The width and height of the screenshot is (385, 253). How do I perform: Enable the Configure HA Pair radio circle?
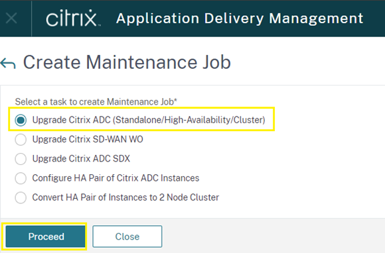point(21,178)
